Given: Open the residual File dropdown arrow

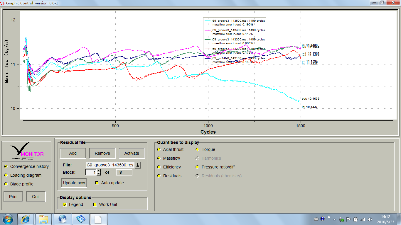Looking at the screenshot, I should pyautogui.click(x=138, y=165).
